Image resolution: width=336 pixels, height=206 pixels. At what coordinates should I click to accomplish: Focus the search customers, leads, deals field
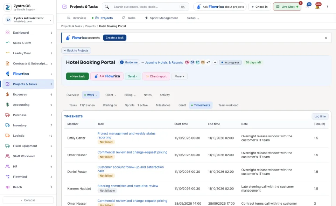point(146,7)
